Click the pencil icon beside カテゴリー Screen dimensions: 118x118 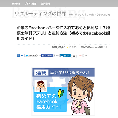point(68,47)
